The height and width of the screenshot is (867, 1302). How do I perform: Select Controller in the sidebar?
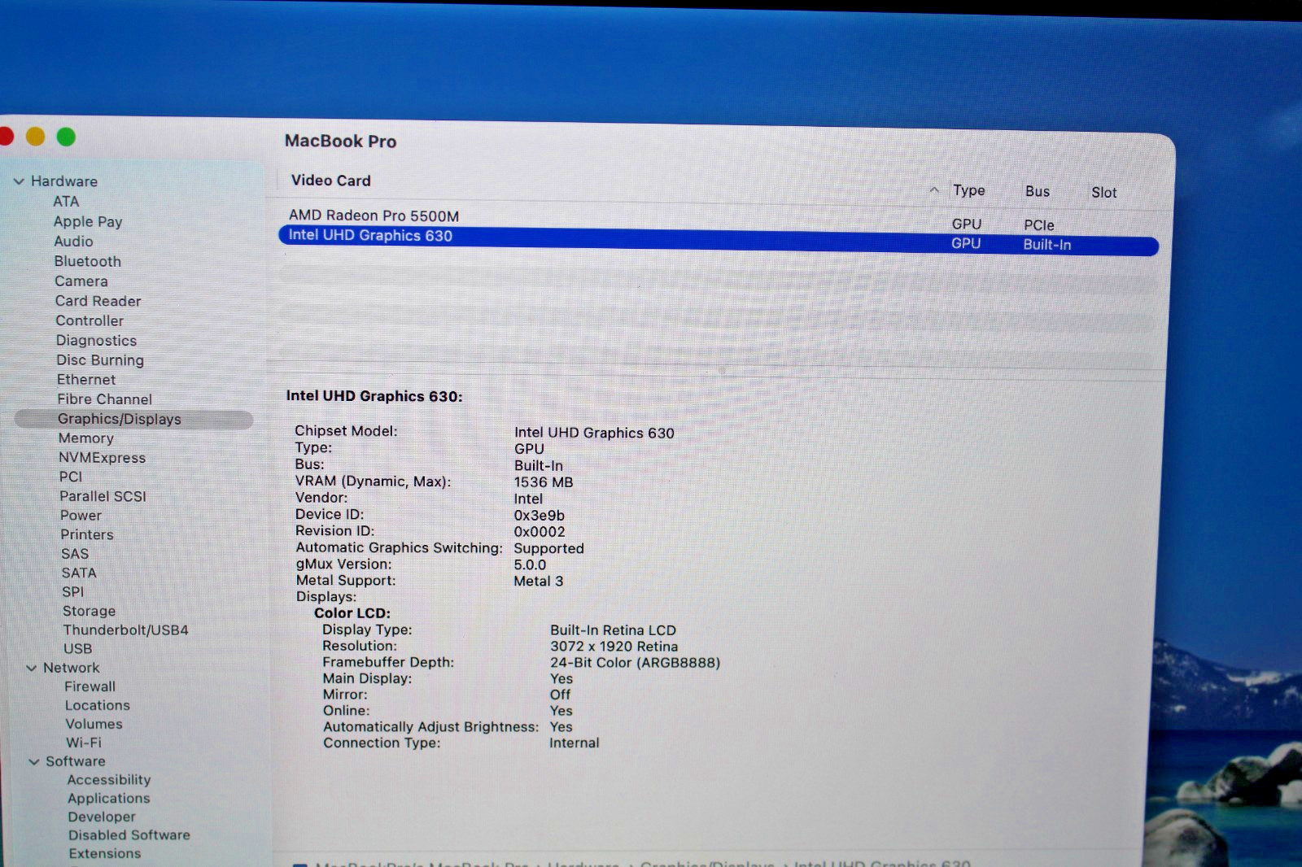click(x=90, y=320)
